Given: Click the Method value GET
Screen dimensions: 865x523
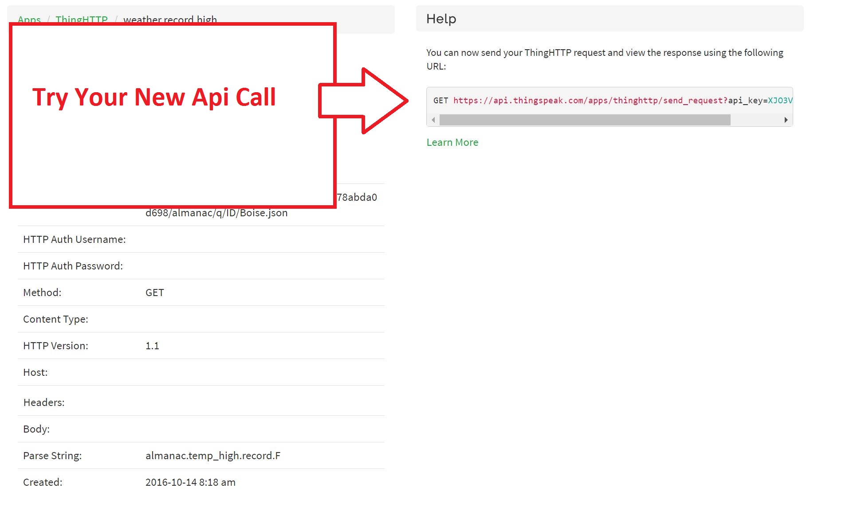Looking at the screenshot, I should pyautogui.click(x=154, y=293).
